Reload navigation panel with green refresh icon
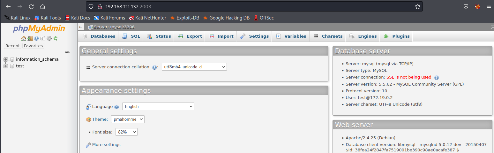 56,38
